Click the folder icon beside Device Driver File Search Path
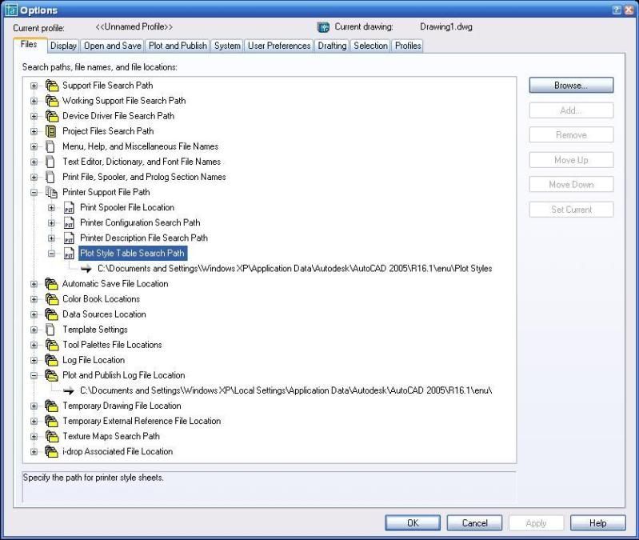This screenshot has width=639, height=540. coord(52,116)
